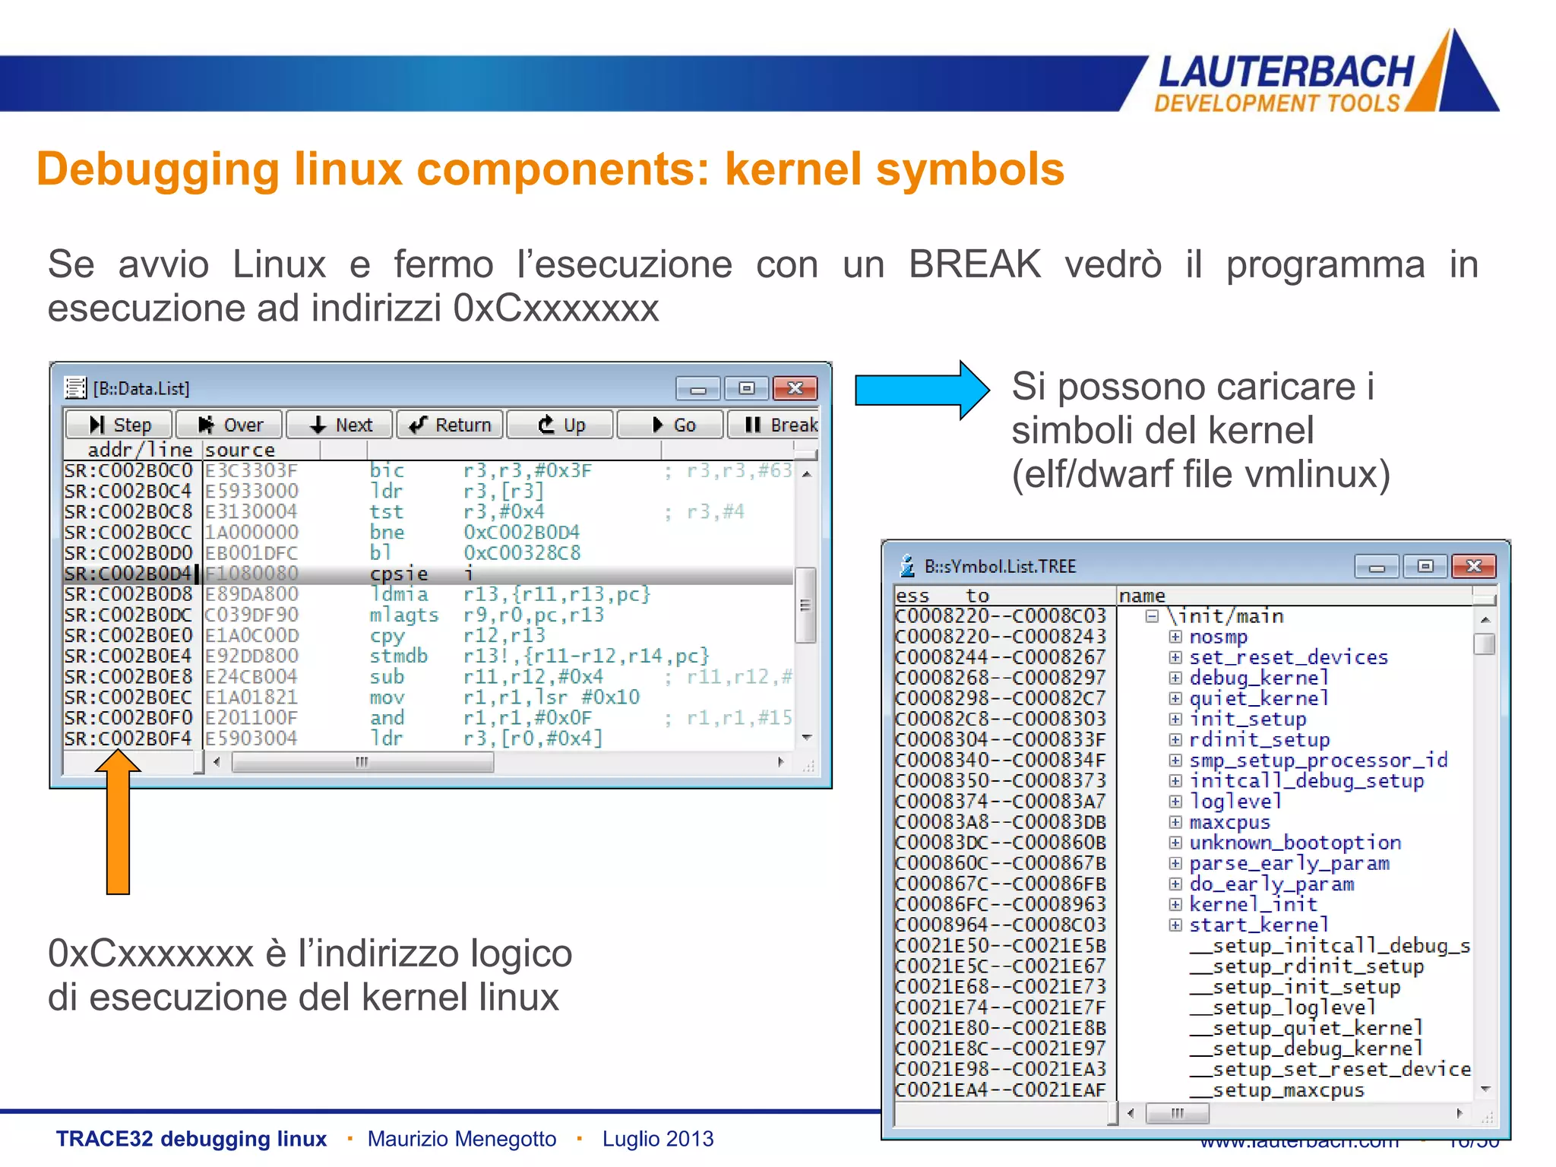
Task: Select the __setup_rdinit_setup symbol
Action: 1306,966
